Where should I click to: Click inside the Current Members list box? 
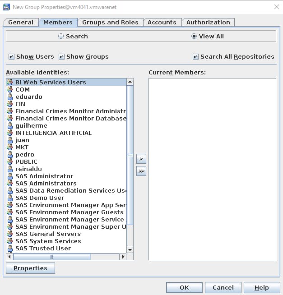coord(212,169)
